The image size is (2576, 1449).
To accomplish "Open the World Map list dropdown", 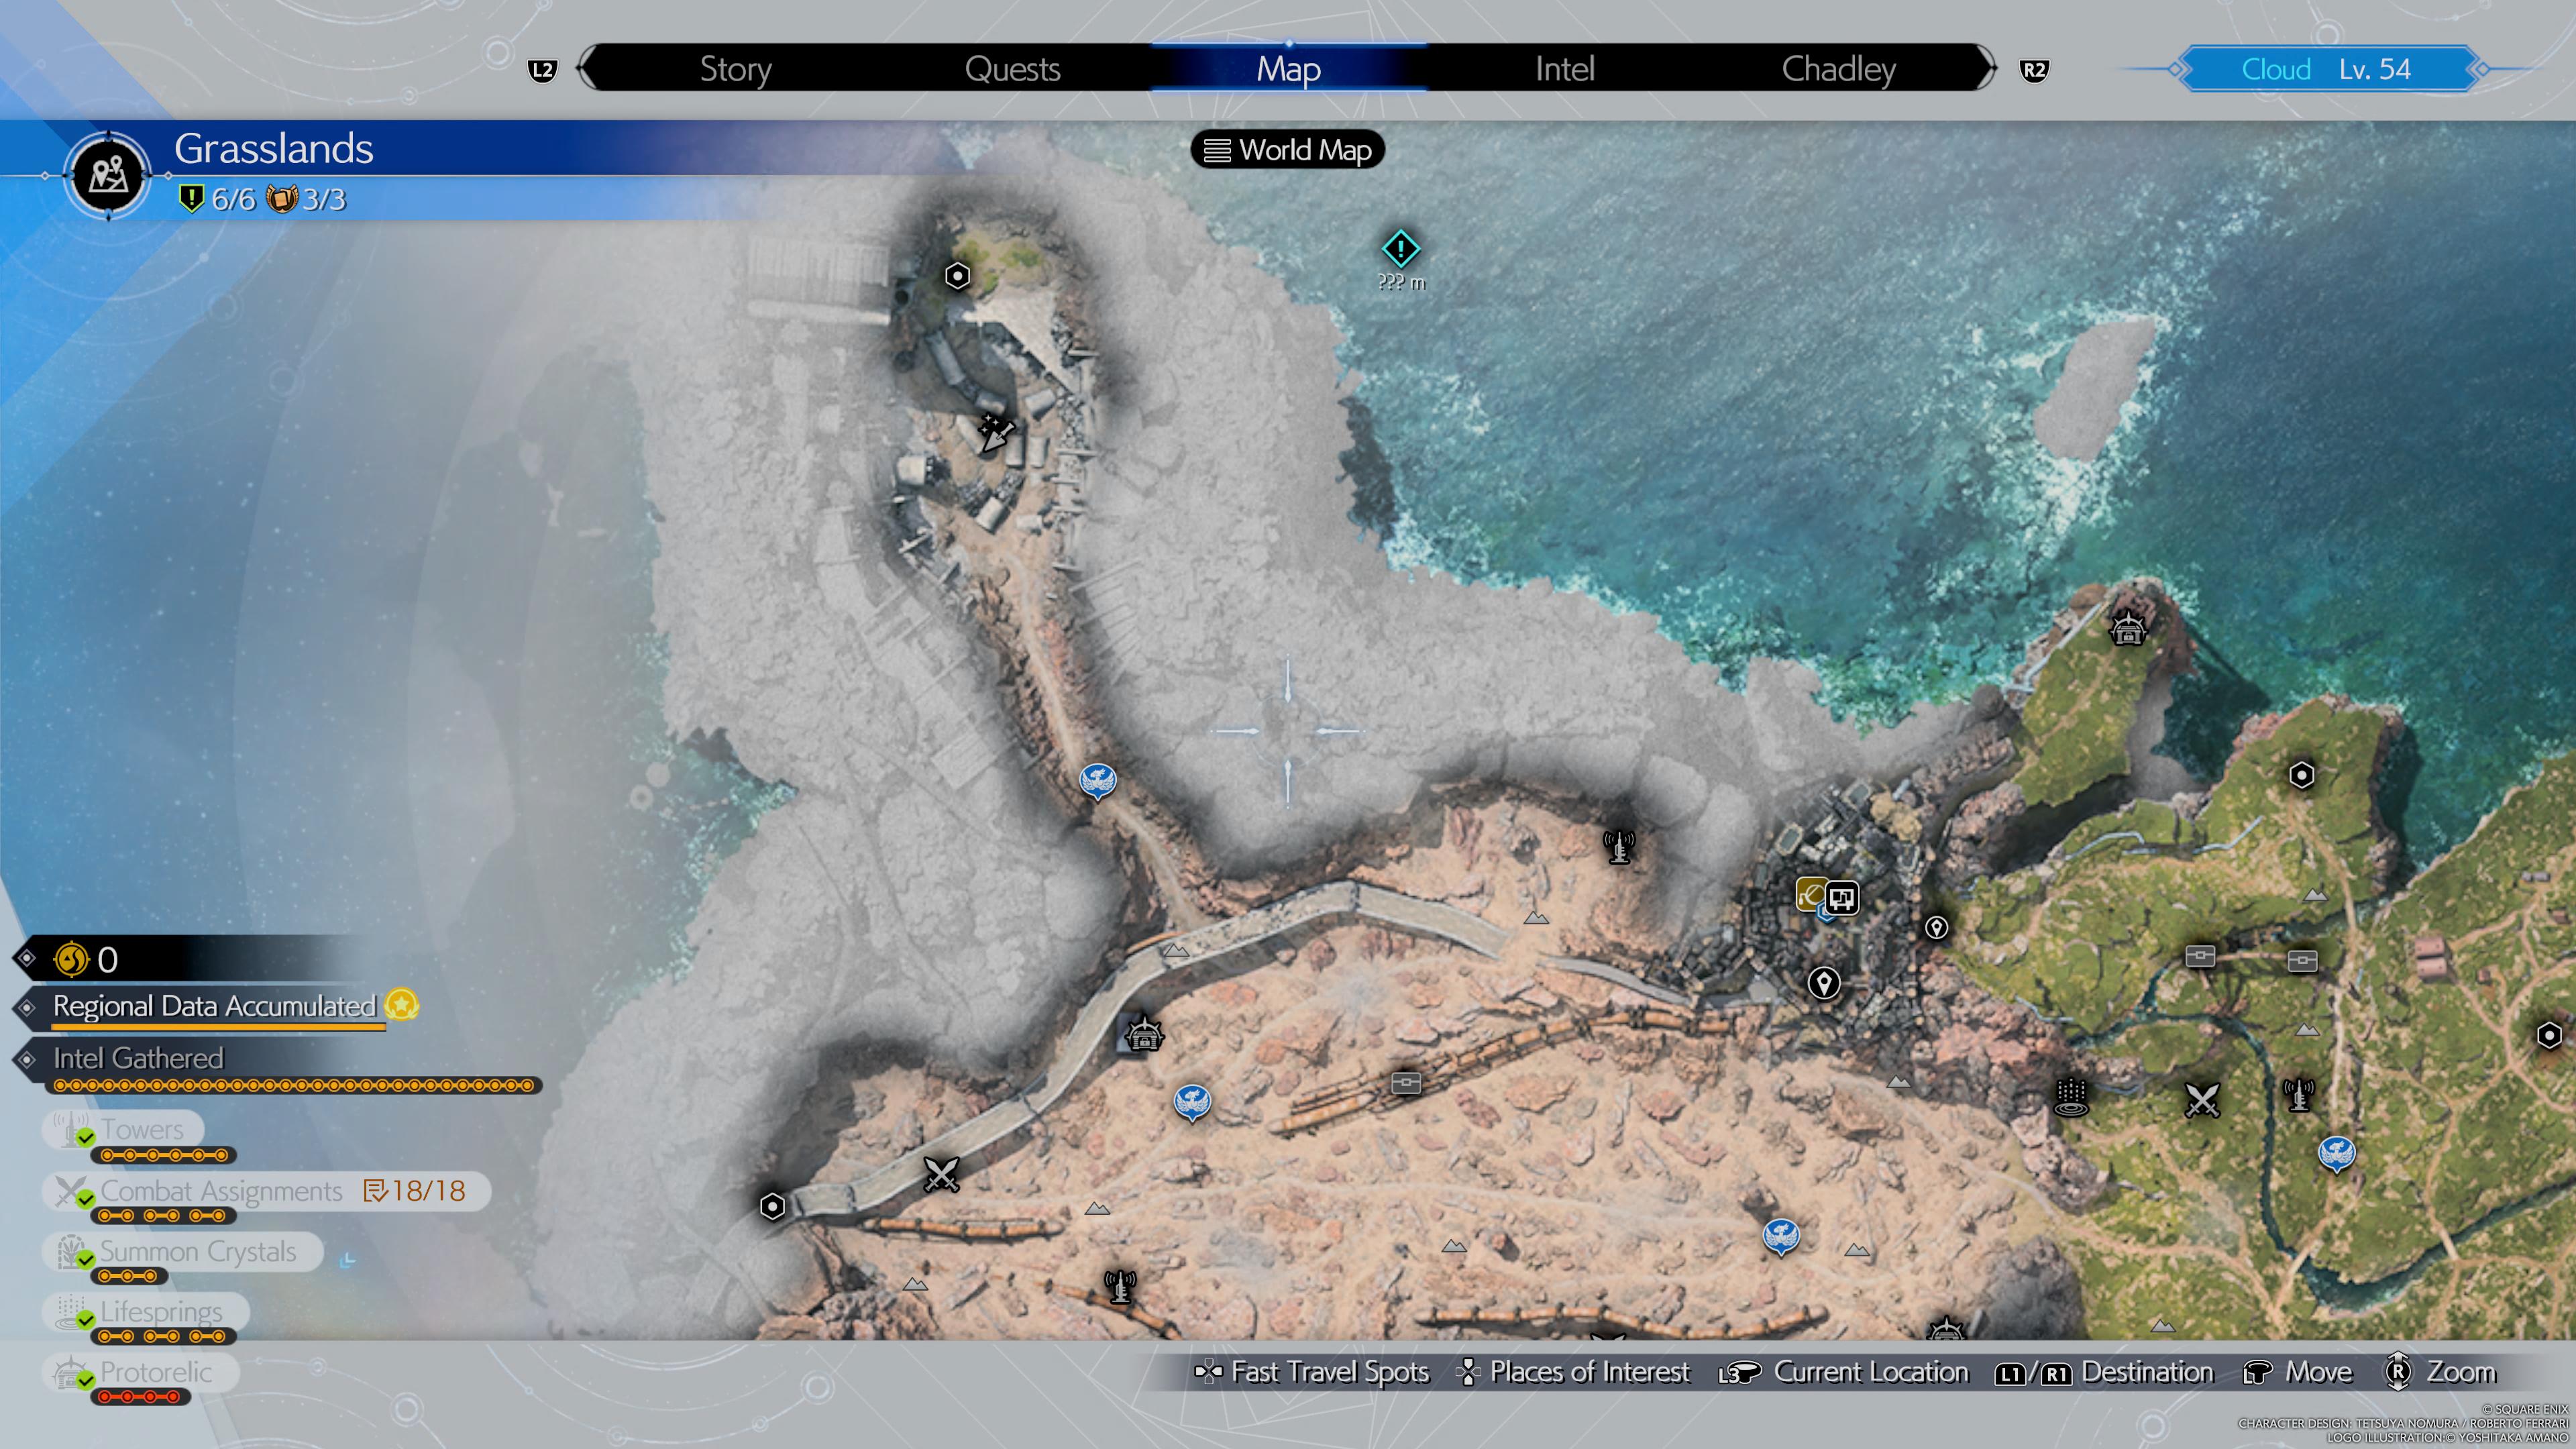I will click(x=1287, y=150).
